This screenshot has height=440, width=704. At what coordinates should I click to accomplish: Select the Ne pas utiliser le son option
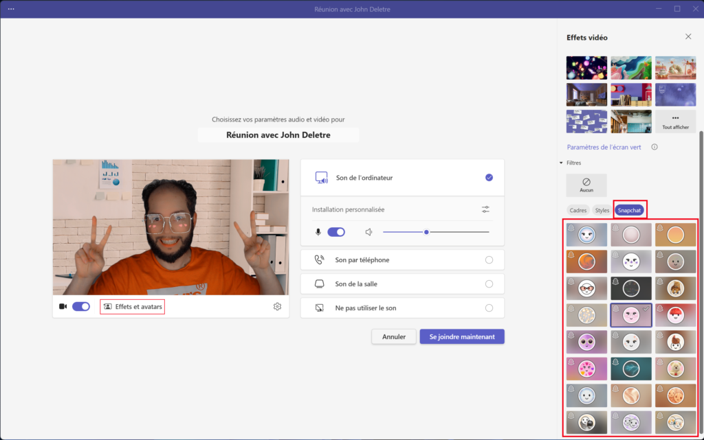489,308
